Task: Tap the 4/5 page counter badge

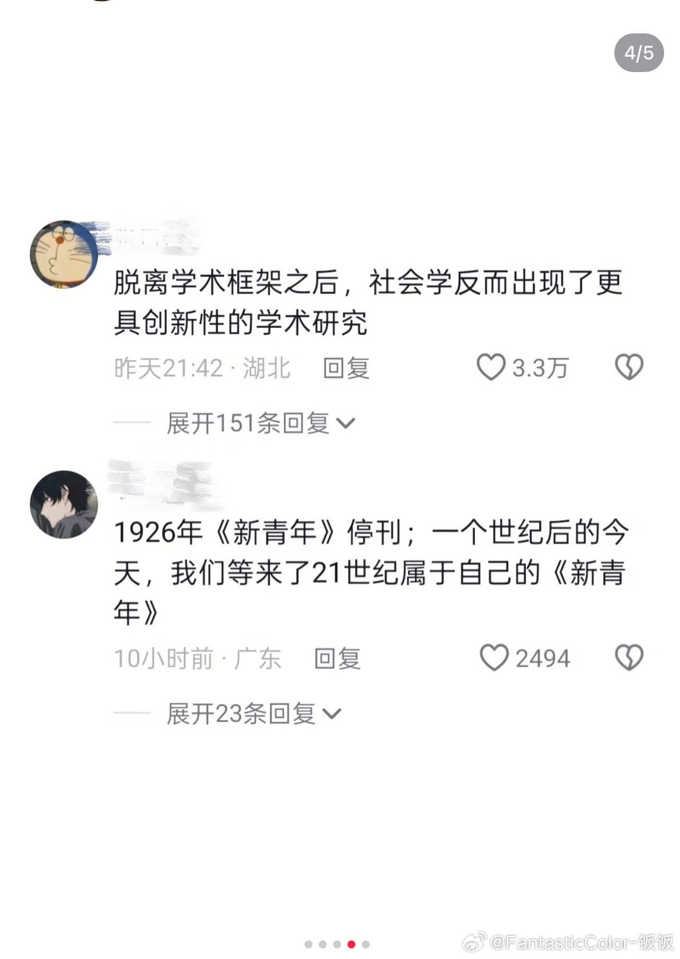Action: [639, 53]
